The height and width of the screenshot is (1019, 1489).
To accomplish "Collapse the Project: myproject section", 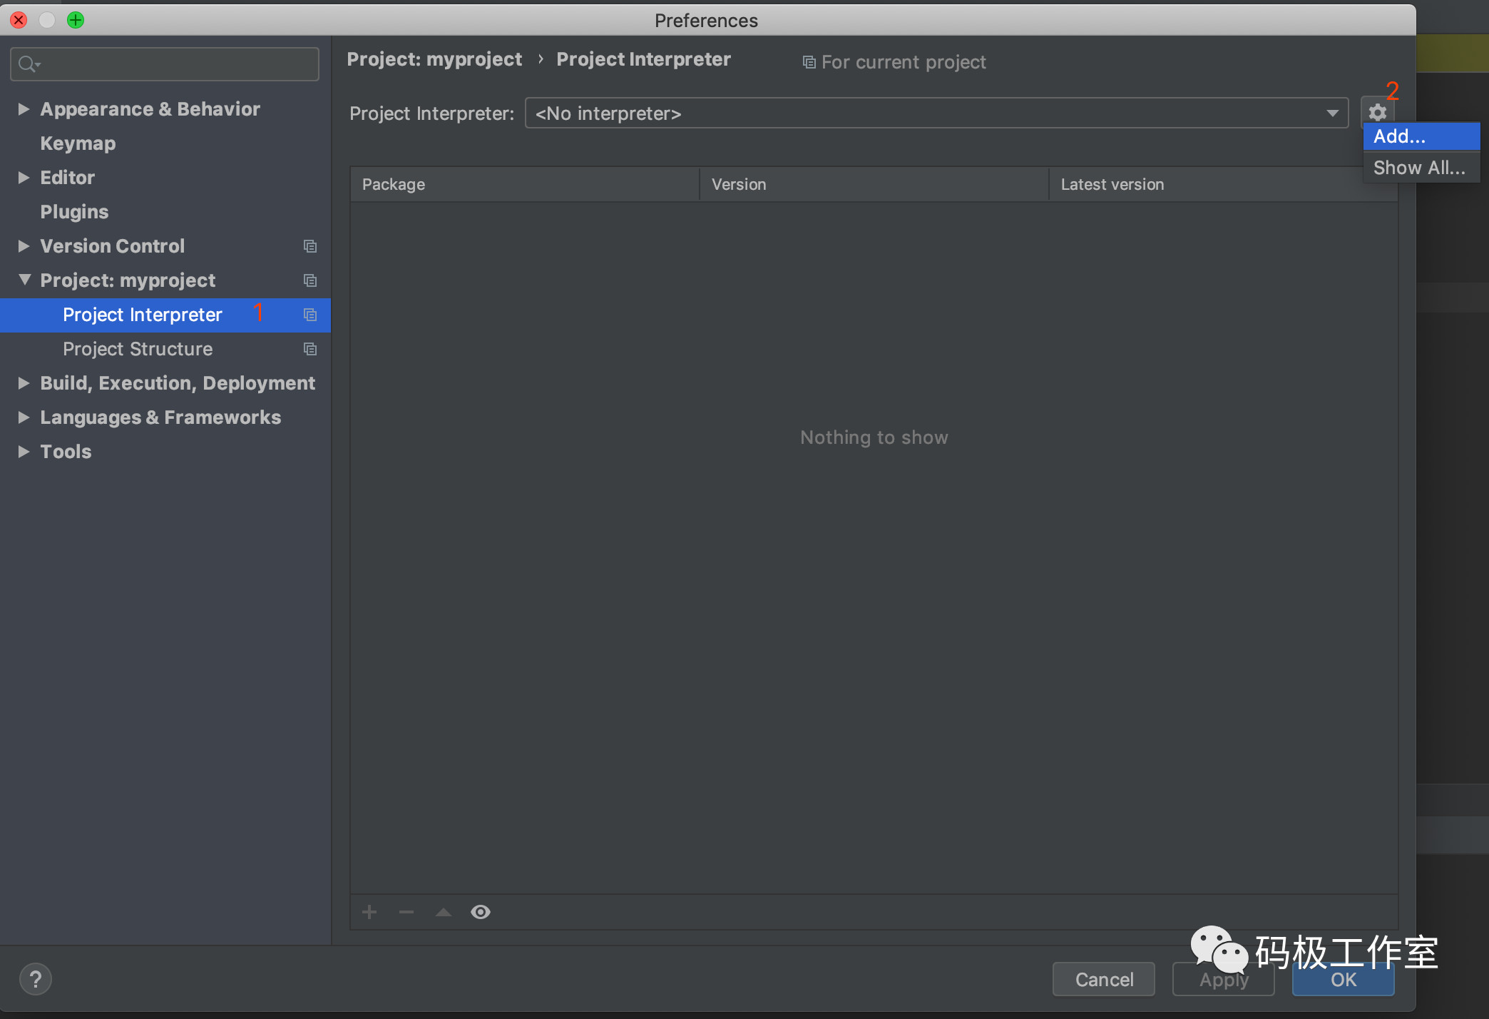I will (23, 280).
